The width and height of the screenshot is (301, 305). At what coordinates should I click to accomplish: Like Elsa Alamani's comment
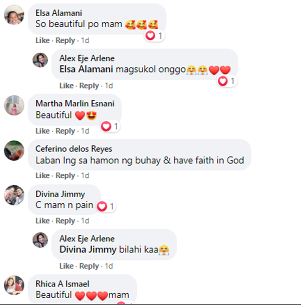pyautogui.click(x=43, y=41)
